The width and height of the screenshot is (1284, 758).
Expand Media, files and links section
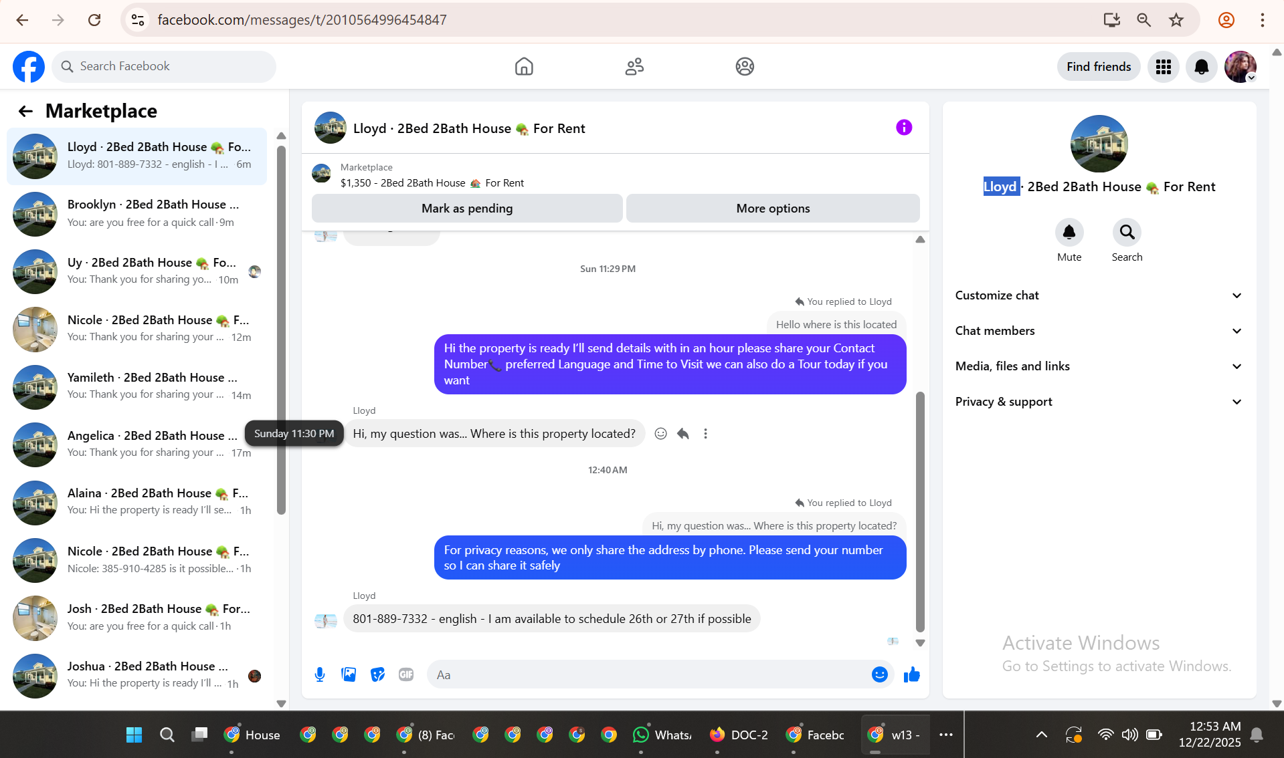[1099, 366]
